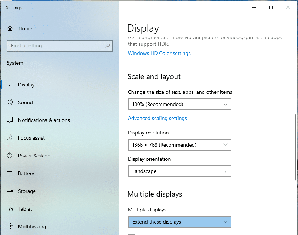This screenshot has height=235, width=298.
Task: Open Focus assist via the moon icon
Action: tap(10, 138)
